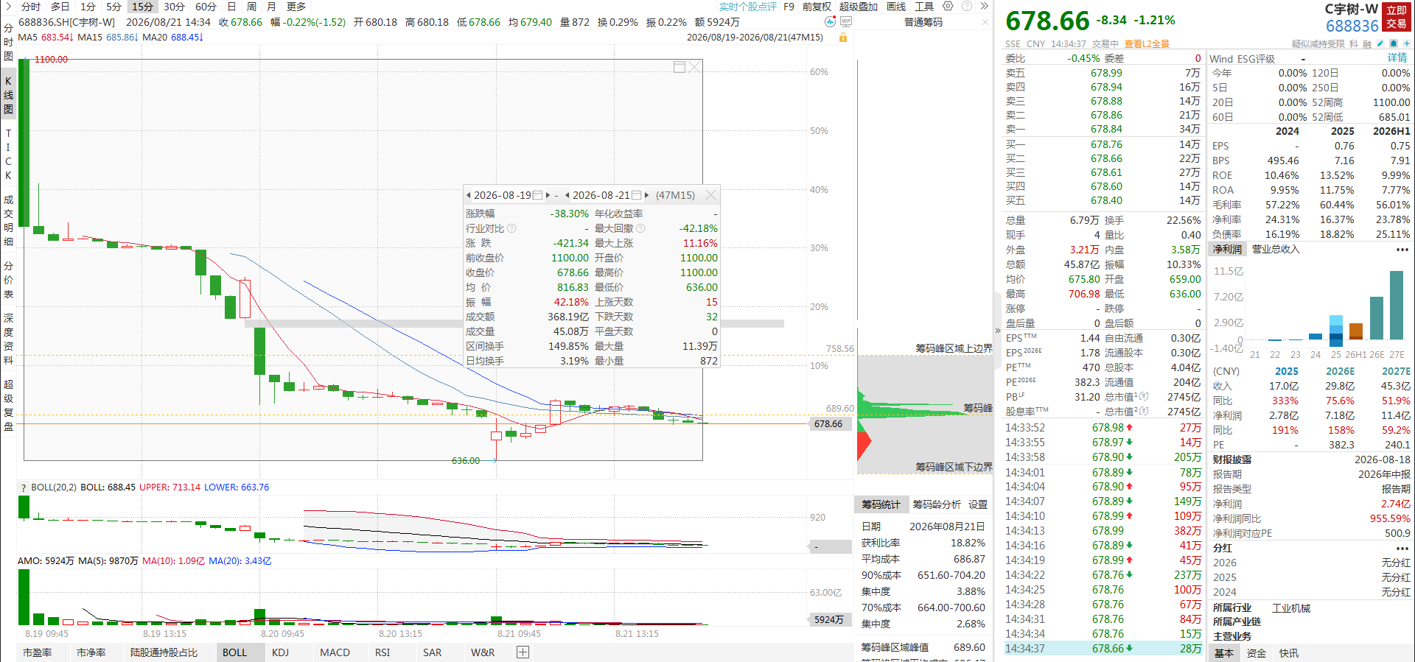The width and height of the screenshot is (1415, 662).
Task: Toggle the interval statistics window dock icon
Action: click(679, 67)
